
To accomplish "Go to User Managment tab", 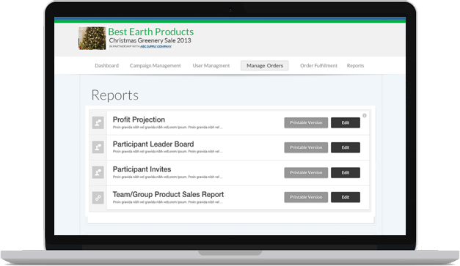I will point(211,66).
